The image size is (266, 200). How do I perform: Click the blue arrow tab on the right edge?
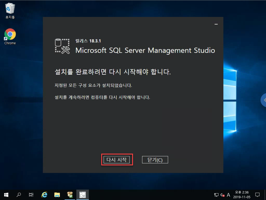click(263, 100)
